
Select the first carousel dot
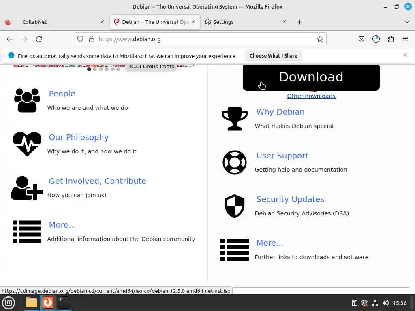89,69
